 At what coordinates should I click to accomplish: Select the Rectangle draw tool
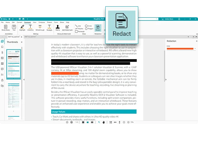[80, 31]
